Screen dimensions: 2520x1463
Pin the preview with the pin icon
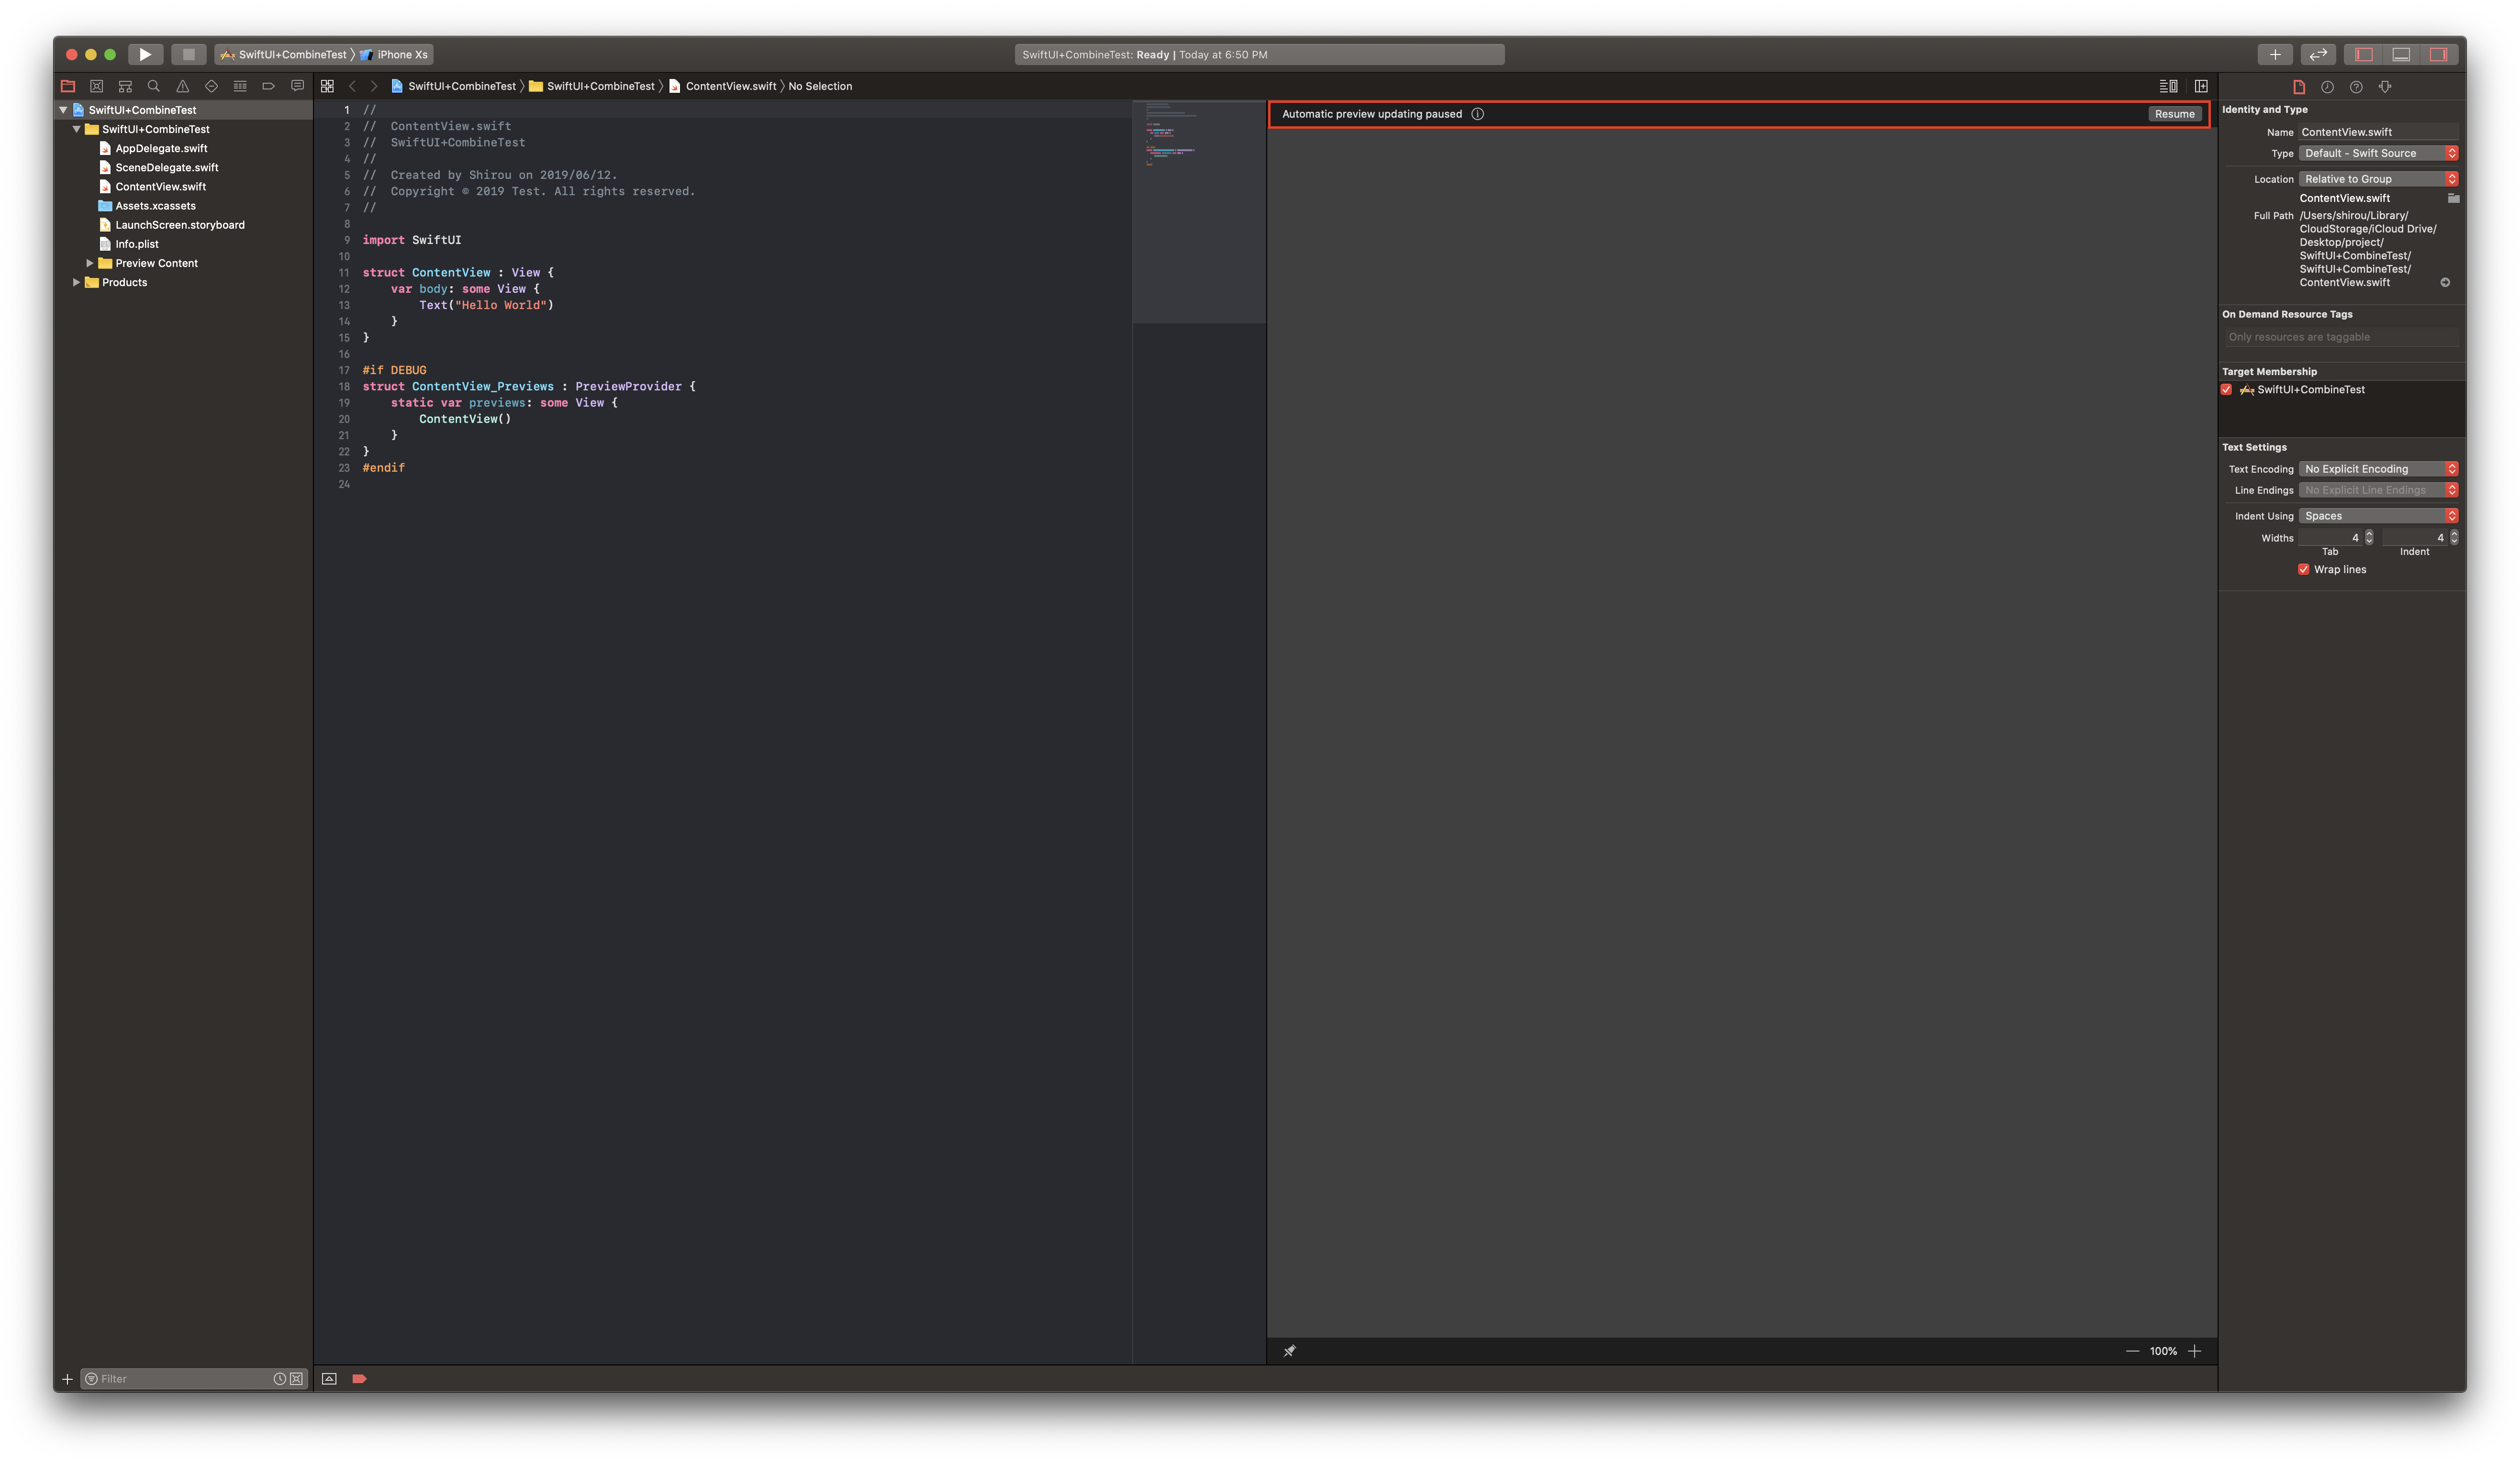(x=1289, y=1351)
